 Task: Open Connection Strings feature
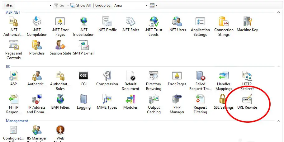(x=224, y=26)
